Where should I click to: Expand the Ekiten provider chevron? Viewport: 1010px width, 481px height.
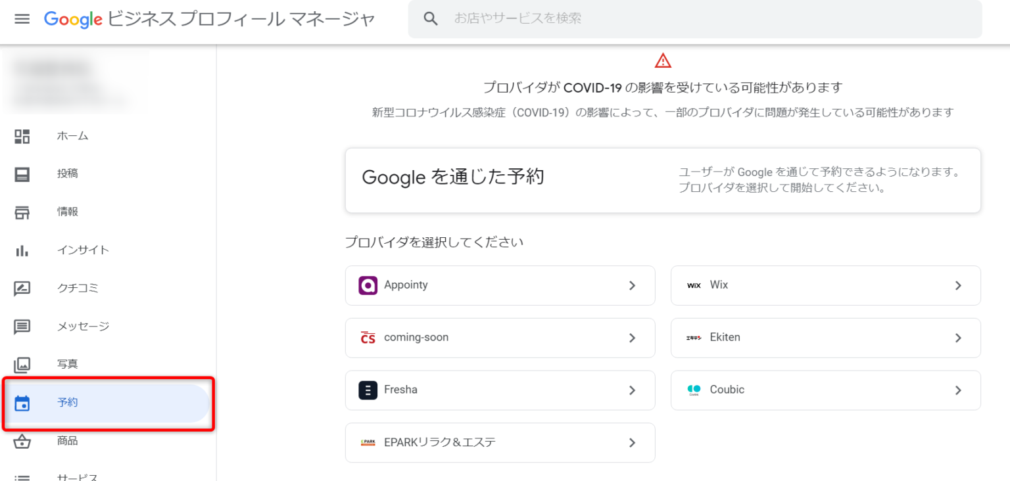958,338
